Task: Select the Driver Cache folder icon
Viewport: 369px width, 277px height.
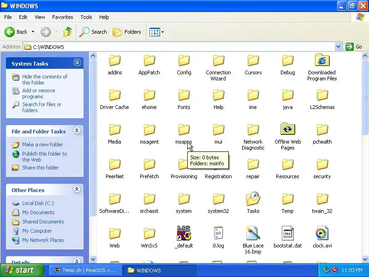Action: (114, 95)
